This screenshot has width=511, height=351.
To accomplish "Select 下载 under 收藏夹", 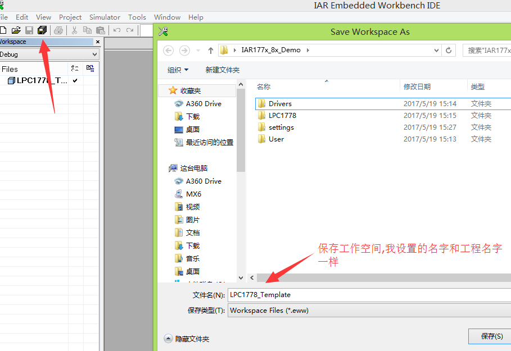I will pos(187,117).
